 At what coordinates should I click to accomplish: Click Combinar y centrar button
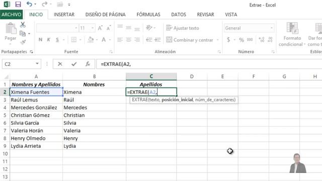pos(190,40)
